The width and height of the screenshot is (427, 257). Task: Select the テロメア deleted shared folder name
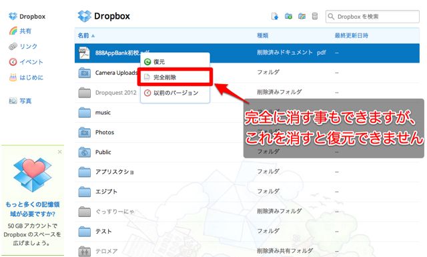pos(107,251)
